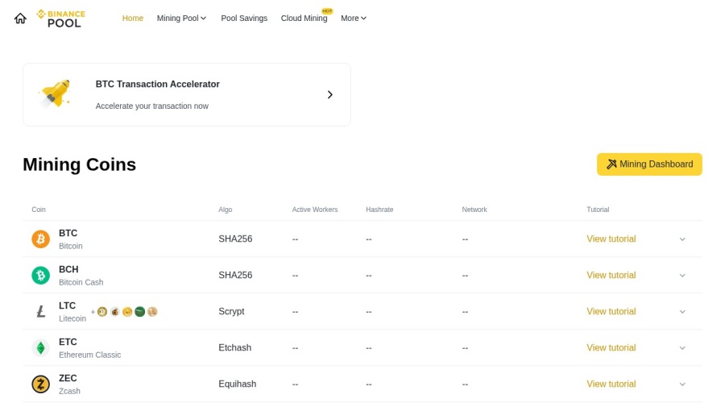Click the house home icon in header
This screenshot has width=725, height=403.
(x=20, y=19)
